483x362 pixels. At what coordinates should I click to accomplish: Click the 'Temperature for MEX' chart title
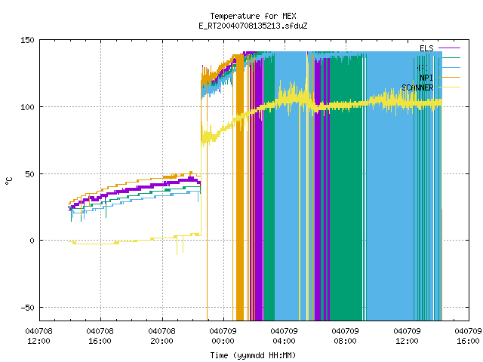pyautogui.click(x=254, y=16)
